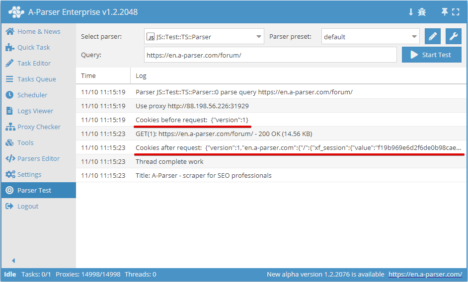Click the download arrow icon in header
Screen dimensions: 468x282
coord(411,12)
